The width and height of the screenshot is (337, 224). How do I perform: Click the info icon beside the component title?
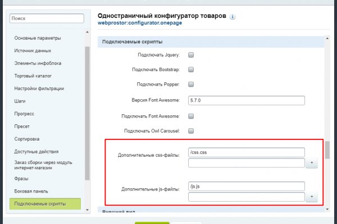point(233,17)
